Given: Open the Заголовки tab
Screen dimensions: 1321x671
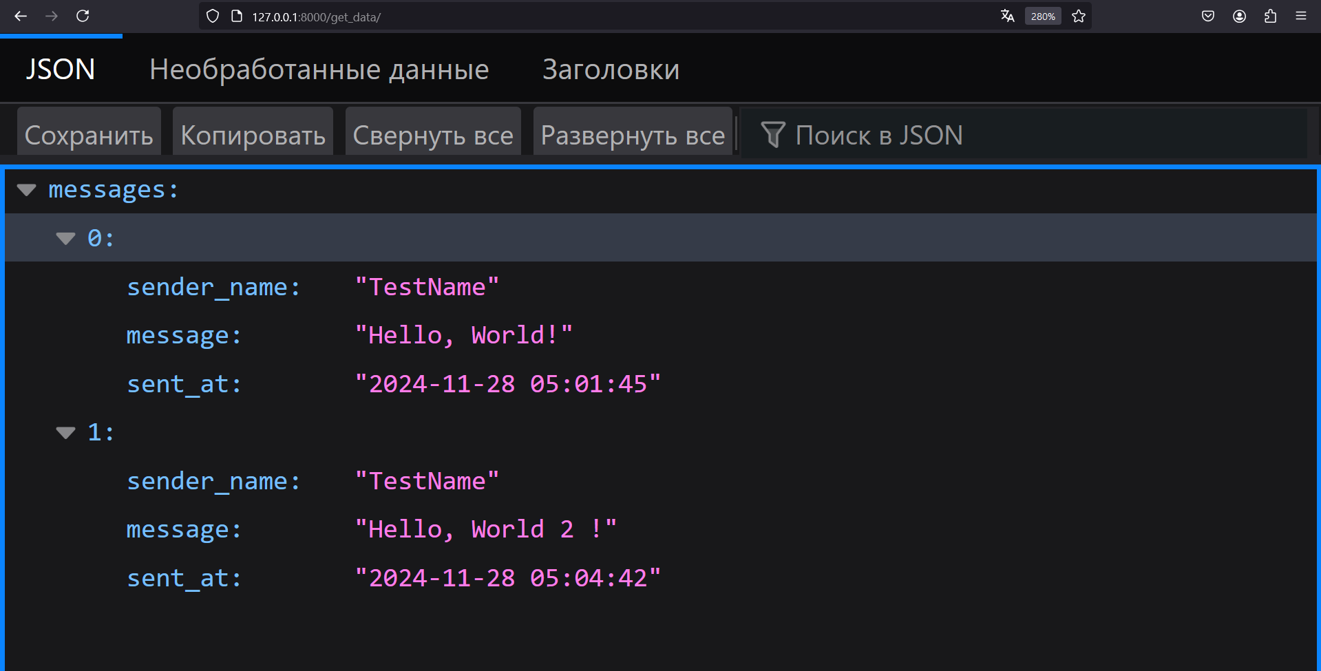Looking at the screenshot, I should click(x=611, y=70).
